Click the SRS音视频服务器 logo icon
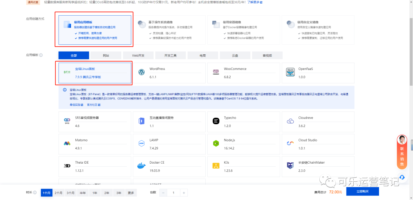 pyautogui.click(x=67, y=121)
